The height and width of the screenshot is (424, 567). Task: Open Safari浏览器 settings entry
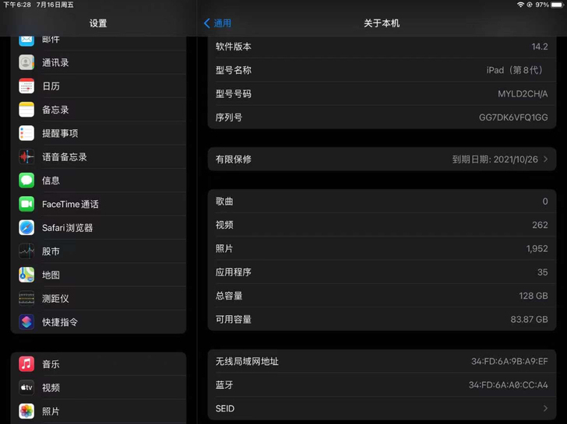tap(98, 227)
